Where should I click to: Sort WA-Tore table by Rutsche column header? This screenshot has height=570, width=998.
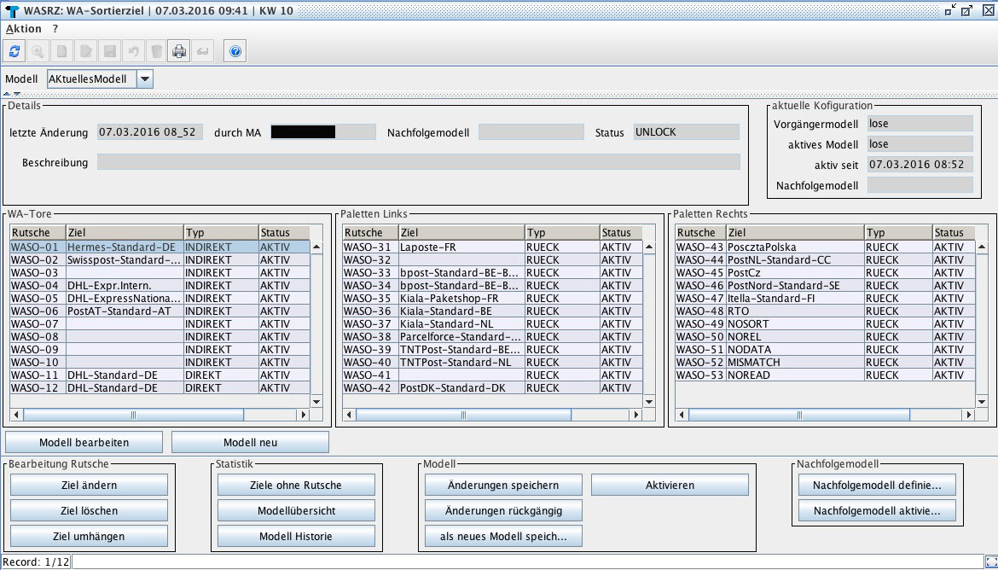38,232
